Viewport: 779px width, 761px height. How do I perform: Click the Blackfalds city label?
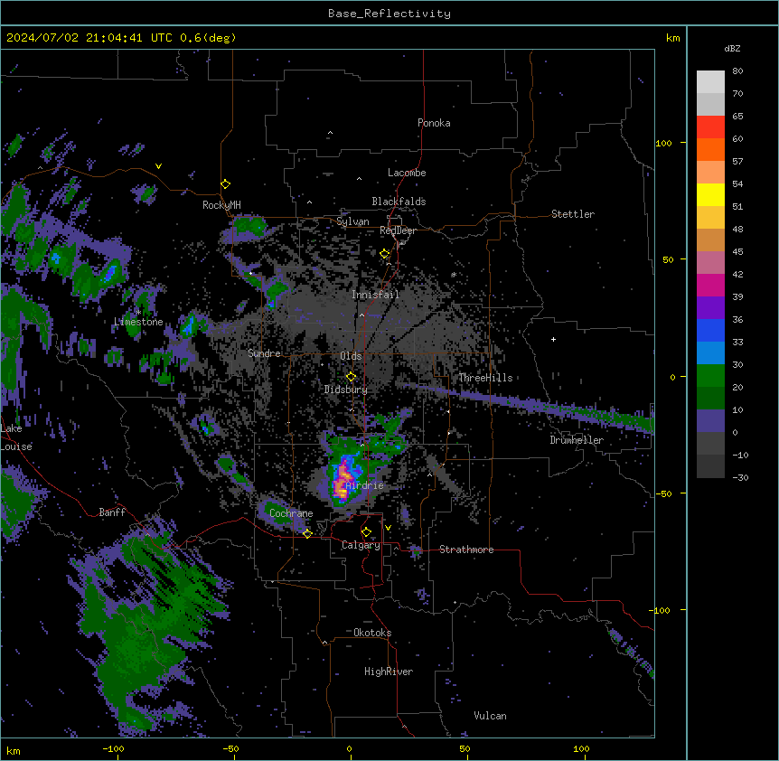click(399, 202)
